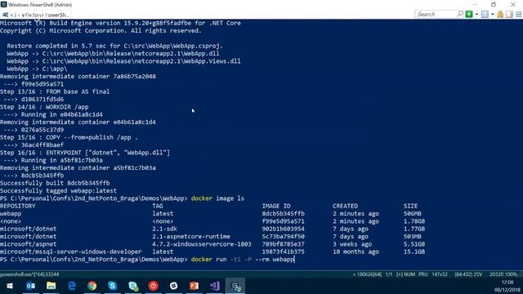
Task: Click the PRI priority status field
Action: click(x=422, y=274)
